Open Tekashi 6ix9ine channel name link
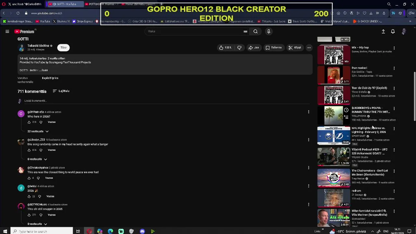416x234 pixels. 38,46
